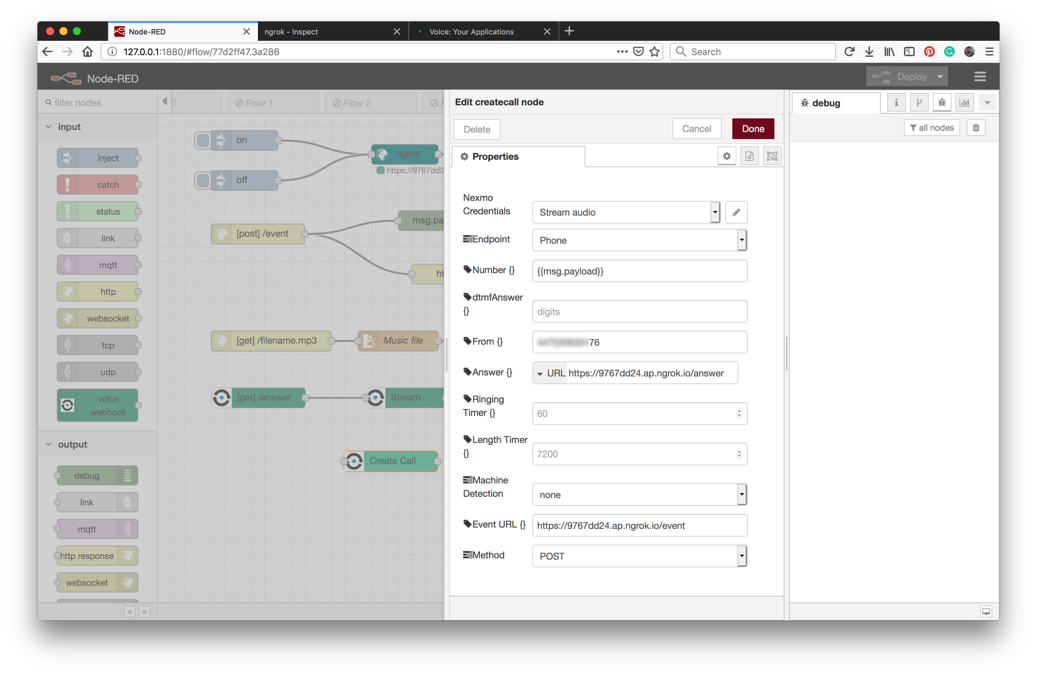Open the Pocket save icon

[638, 52]
